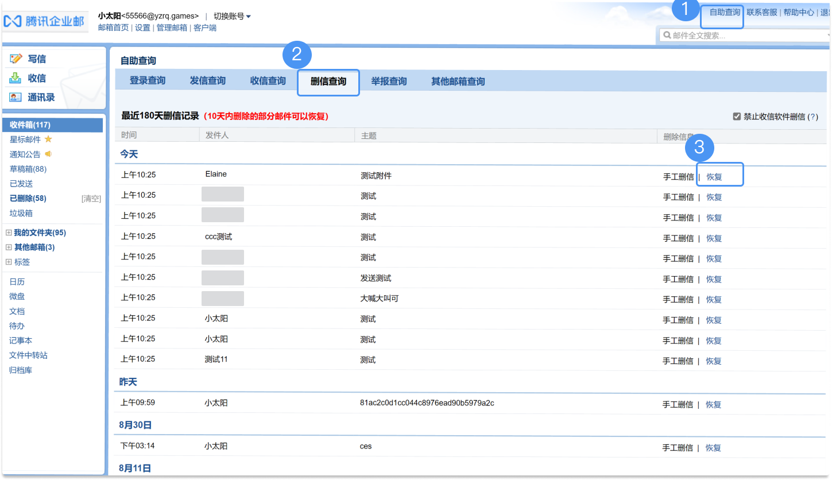The height and width of the screenshot is (480, 832).
Task: Click the 收信 button
Action: pyautogui.click(x=37, y=78)
